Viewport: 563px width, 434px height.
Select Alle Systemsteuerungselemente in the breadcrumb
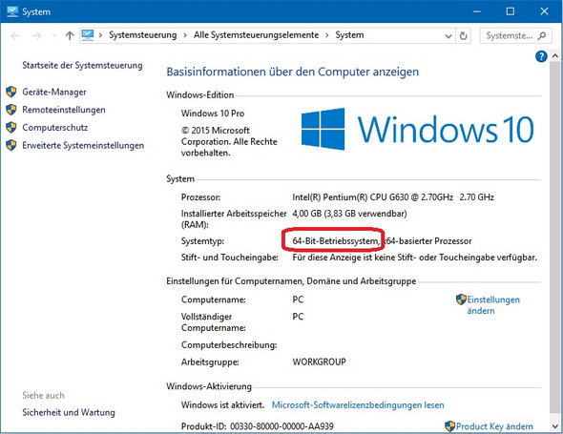256,35
